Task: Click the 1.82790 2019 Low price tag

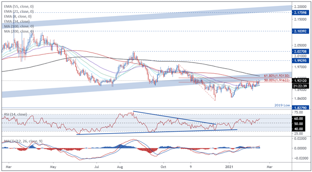Action: click(301, 107)
